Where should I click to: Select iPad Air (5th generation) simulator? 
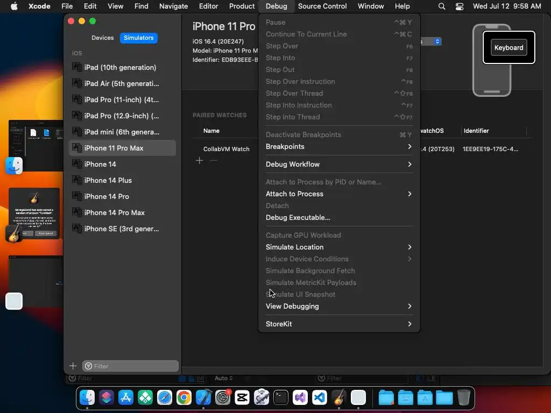pos(122,83)
